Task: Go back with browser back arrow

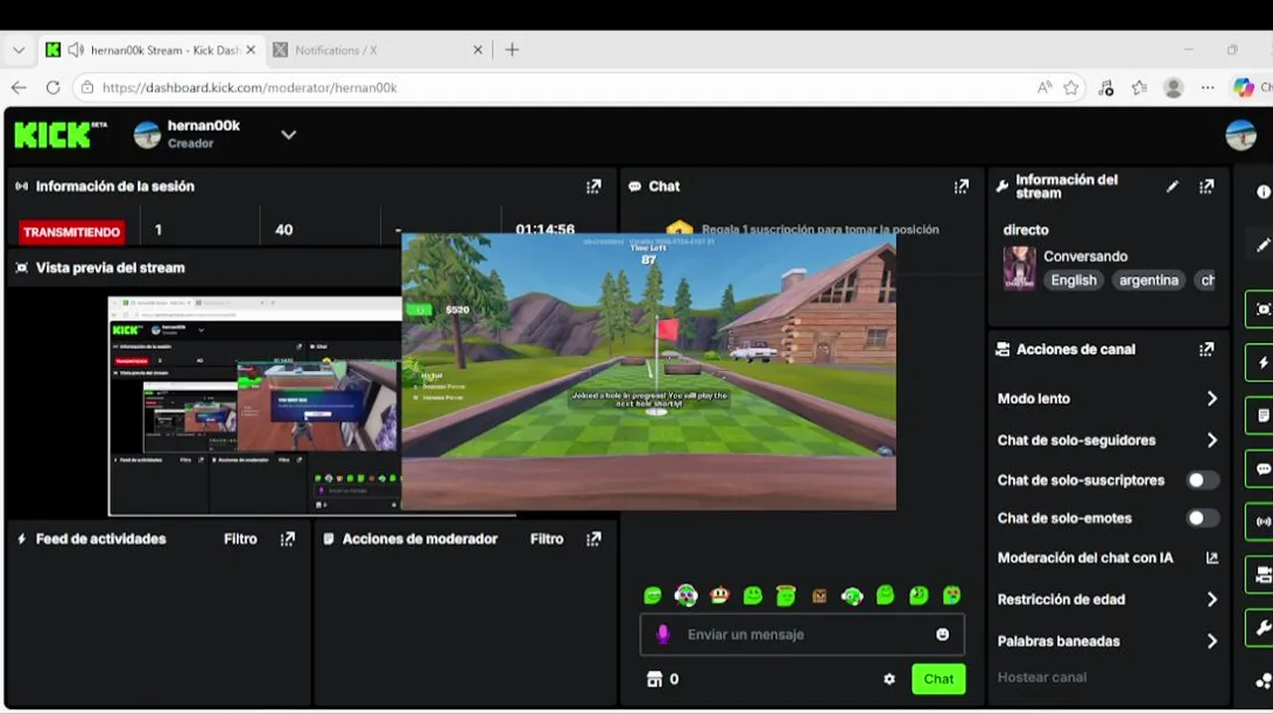Action: click(18, 87)
